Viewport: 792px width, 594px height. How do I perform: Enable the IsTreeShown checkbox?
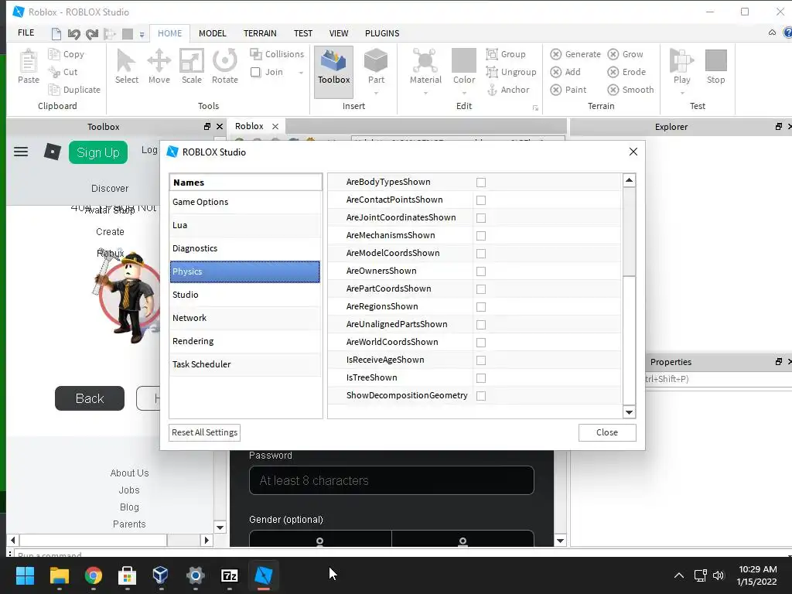coord(481,377)
